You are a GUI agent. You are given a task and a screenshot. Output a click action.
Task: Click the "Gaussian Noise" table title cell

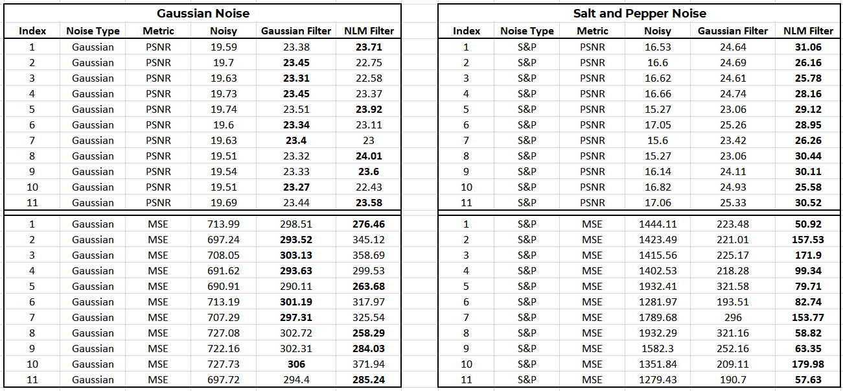point(203,13)
